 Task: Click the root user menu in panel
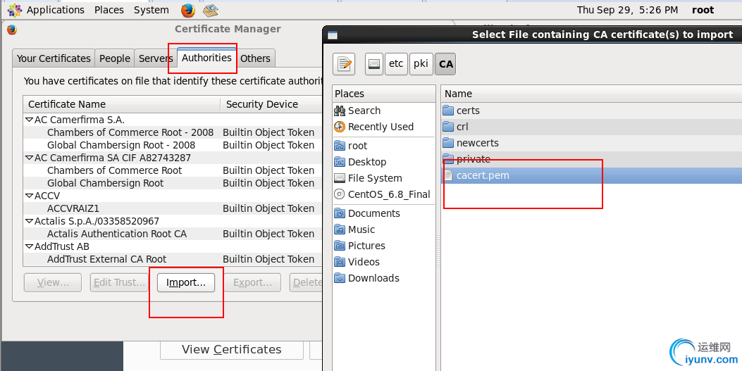703,10
